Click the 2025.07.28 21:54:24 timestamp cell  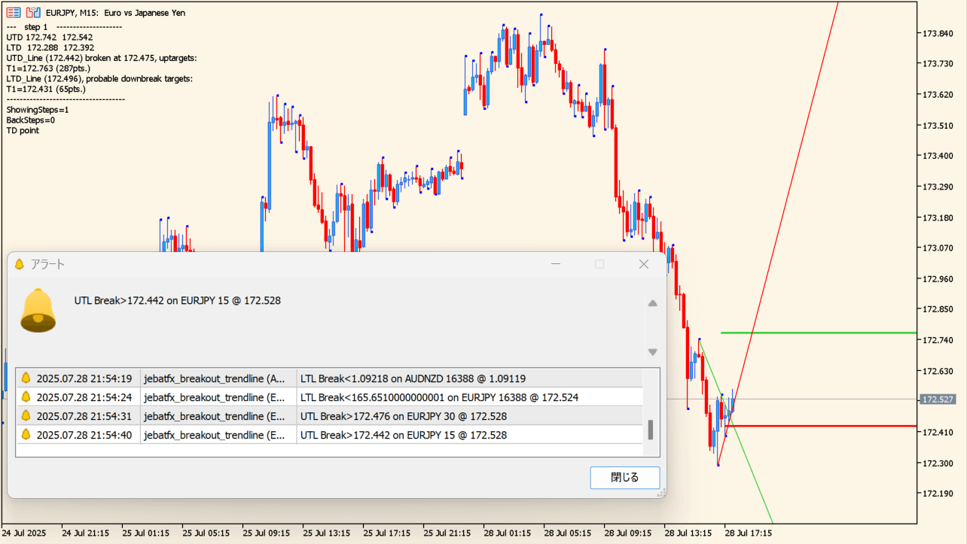(84, 397)
